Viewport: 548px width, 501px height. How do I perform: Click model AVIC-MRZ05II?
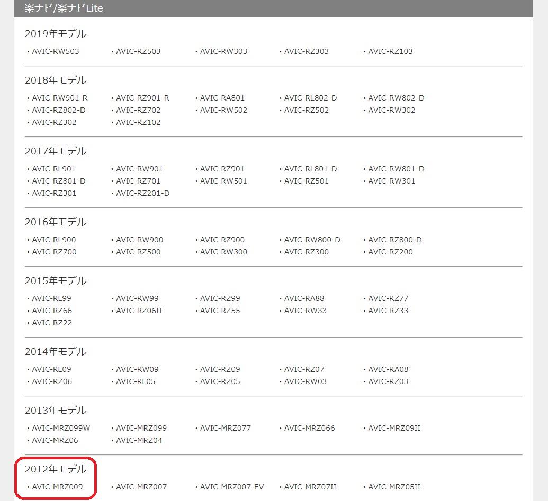pos(394,487)
